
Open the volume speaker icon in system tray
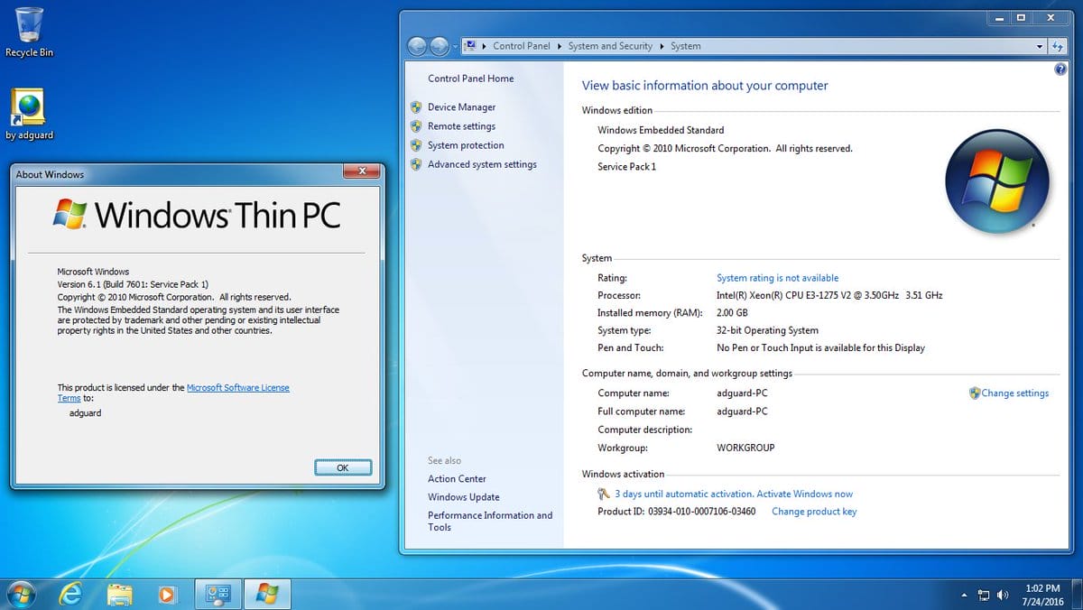click(1002, 595)
